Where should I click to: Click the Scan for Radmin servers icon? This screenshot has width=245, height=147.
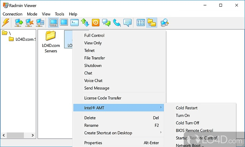pos(165,23)
